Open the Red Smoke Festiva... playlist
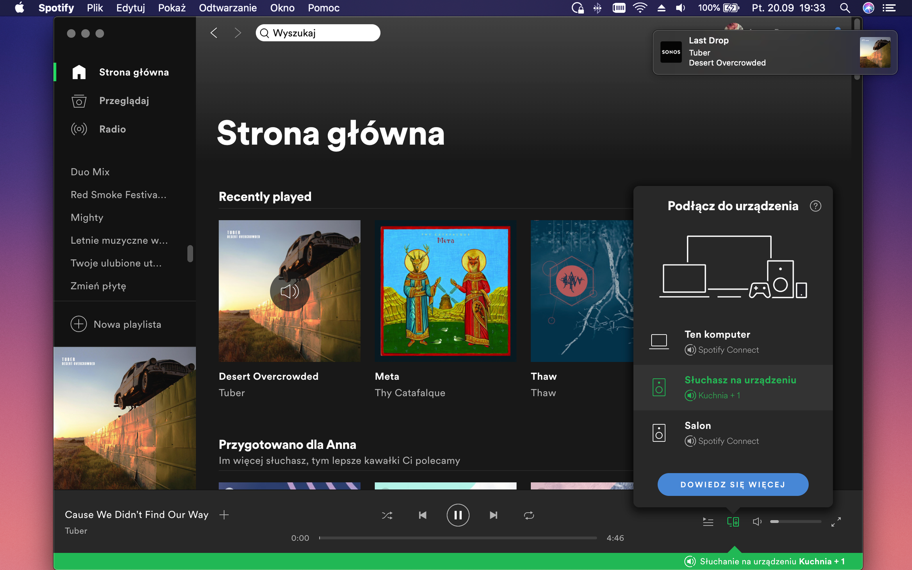912x570 pixels. click(118, 195)
